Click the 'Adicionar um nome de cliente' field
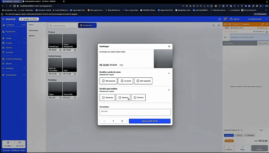The width and height of the screenshot is (269, 153). pos(249,37)
